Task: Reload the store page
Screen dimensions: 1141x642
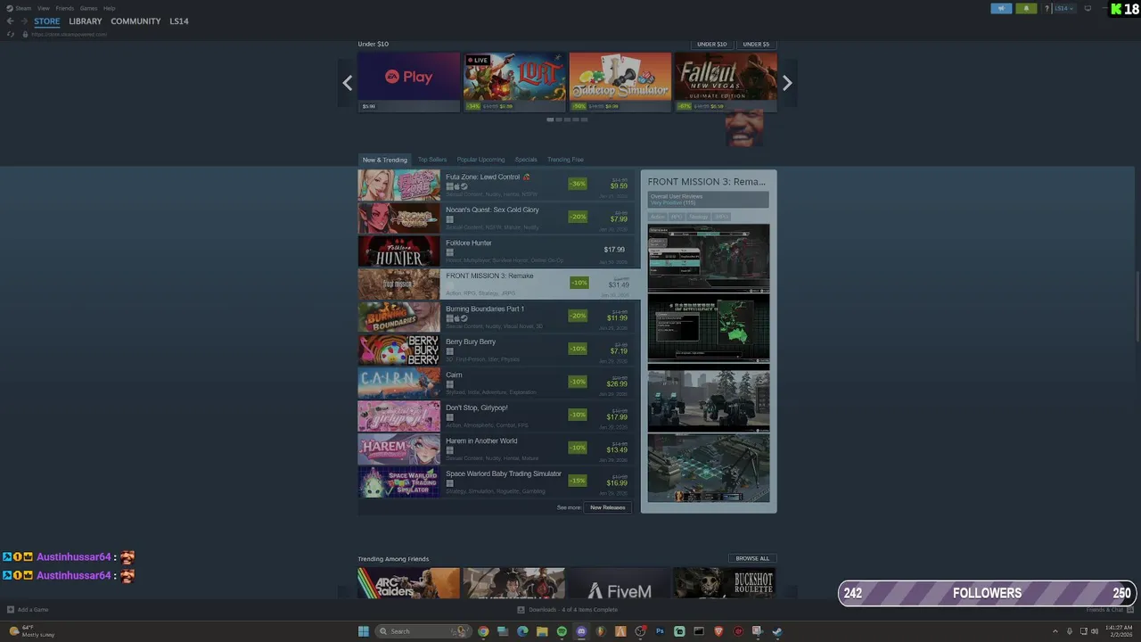Action: tap(11, 34)
